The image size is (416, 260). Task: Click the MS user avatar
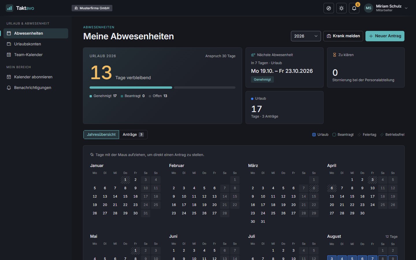[x=369, y=8]
